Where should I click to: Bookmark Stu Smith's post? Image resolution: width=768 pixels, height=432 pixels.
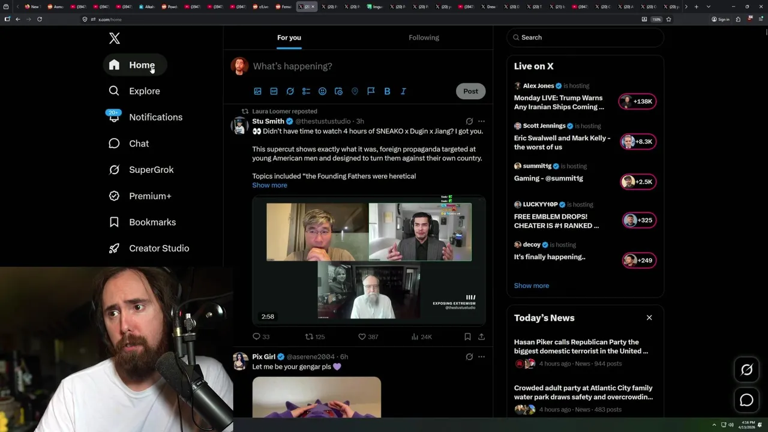pos(467,337)
